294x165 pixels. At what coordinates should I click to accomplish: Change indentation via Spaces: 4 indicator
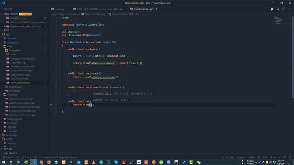(x=242, y=157)
